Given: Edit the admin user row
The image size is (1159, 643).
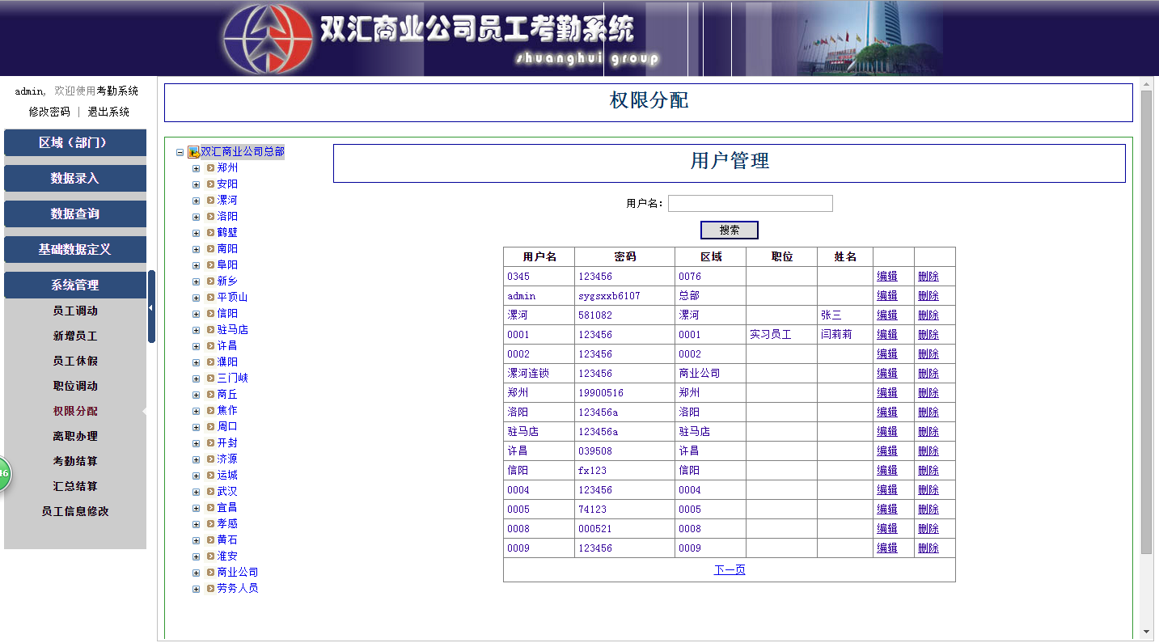Looking at the screenshot, I should pos(887,296).
